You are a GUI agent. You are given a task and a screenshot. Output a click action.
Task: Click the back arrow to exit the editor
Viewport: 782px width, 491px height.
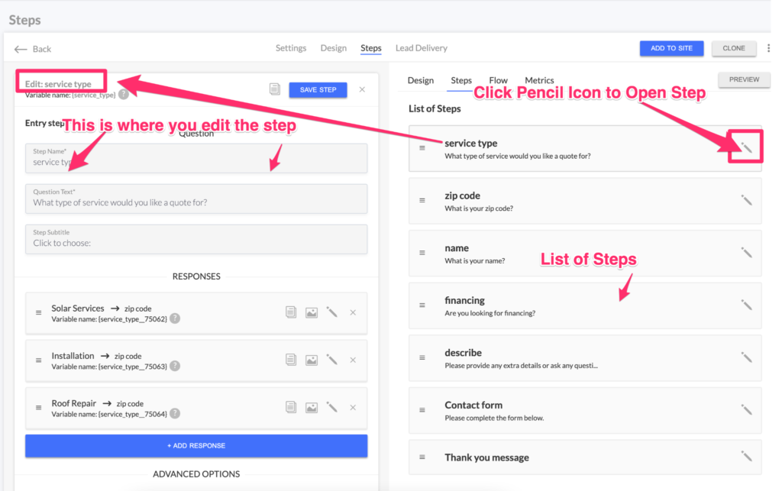(x=21, y=48)
